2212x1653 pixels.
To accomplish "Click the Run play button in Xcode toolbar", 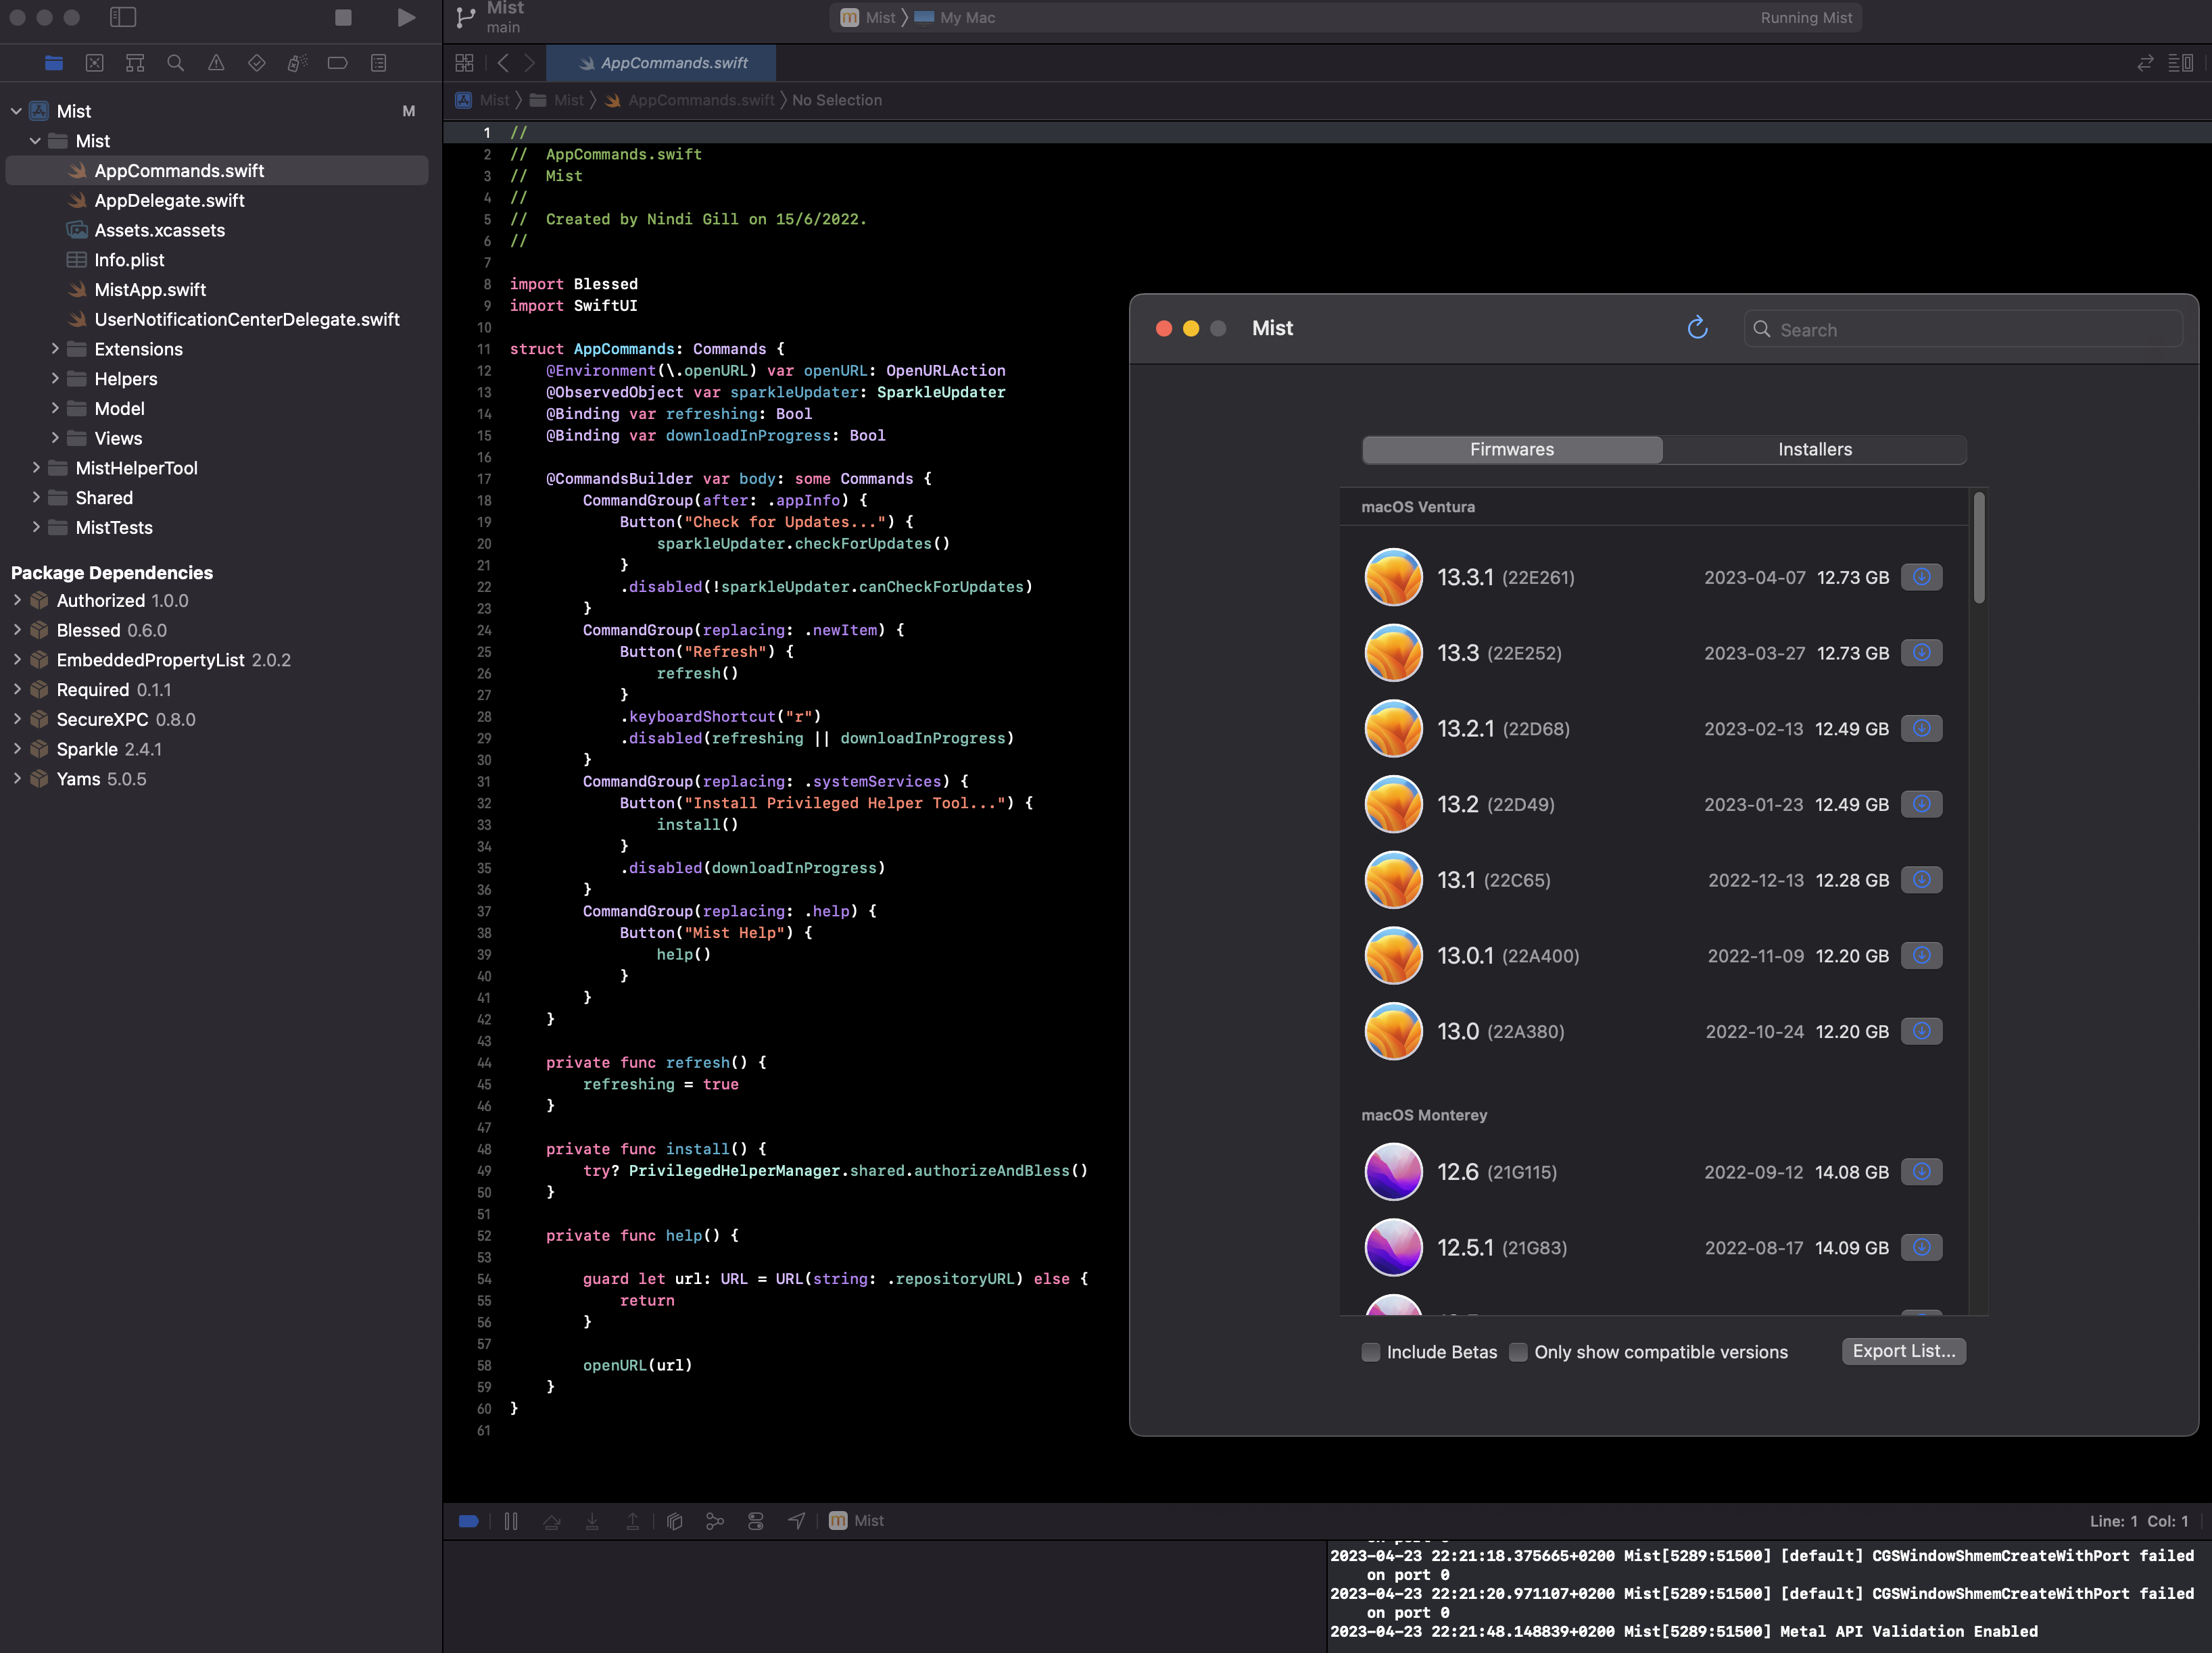I will [406, 17].
